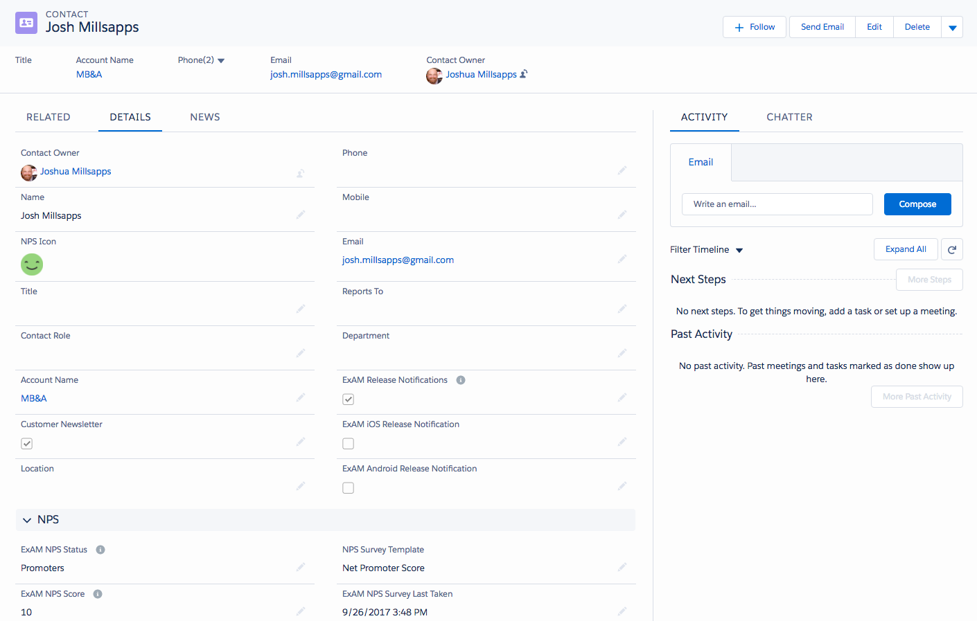Click pencil icon for ExAM NPS Status
The height and width of the screenshot is (621, 977).
(301, 567)
